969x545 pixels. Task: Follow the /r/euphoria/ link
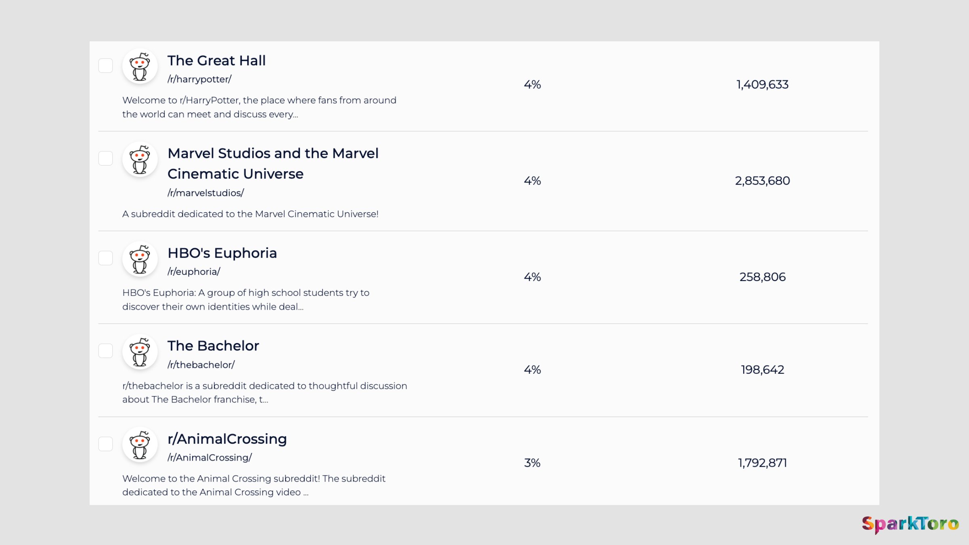pos(194,272)
